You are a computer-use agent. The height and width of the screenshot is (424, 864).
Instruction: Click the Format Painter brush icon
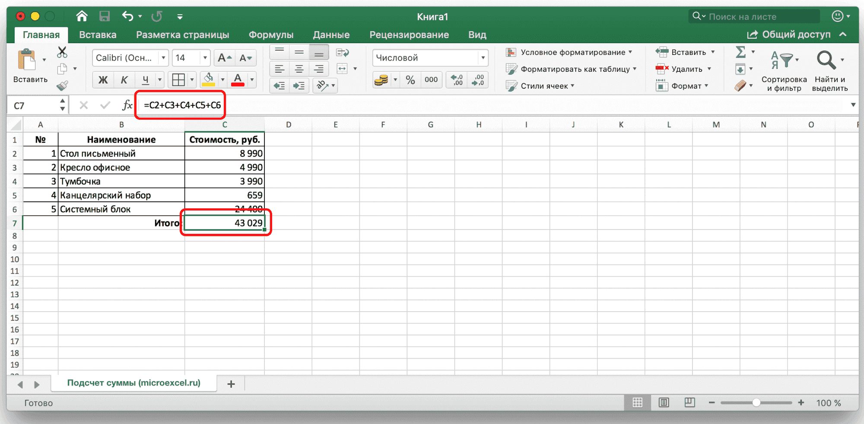(x=62, y=86)
